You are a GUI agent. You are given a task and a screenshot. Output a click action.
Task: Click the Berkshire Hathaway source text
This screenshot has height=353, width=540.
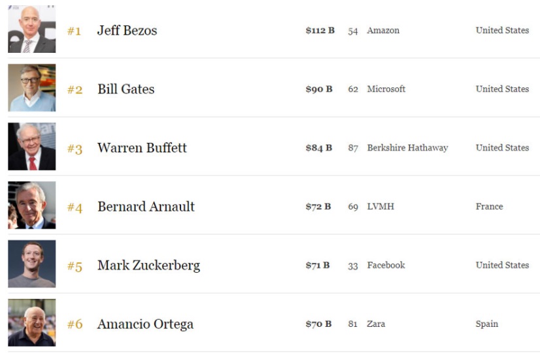[x=407, y=148]
